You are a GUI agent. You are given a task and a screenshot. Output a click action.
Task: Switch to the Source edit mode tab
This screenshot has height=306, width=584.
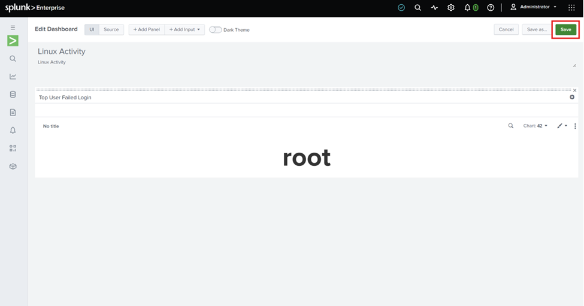click(x=111, y=29)
